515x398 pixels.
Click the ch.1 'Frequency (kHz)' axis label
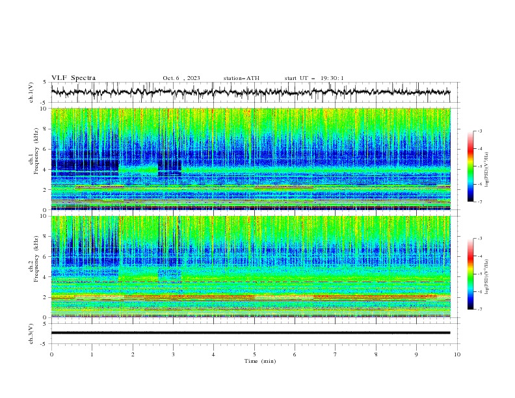36,150
